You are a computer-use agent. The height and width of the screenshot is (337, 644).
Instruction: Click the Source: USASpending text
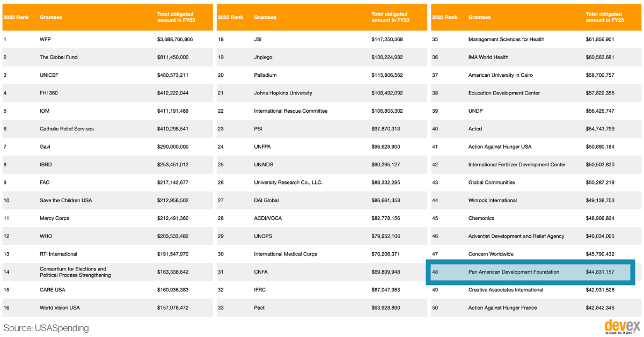(46, 327)
